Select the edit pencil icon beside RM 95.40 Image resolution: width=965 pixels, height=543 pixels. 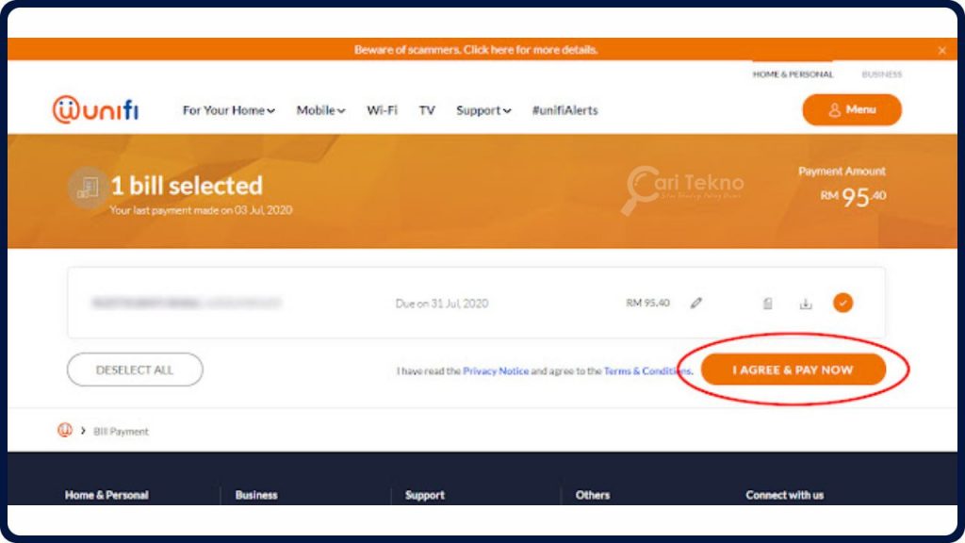(695, 303)
